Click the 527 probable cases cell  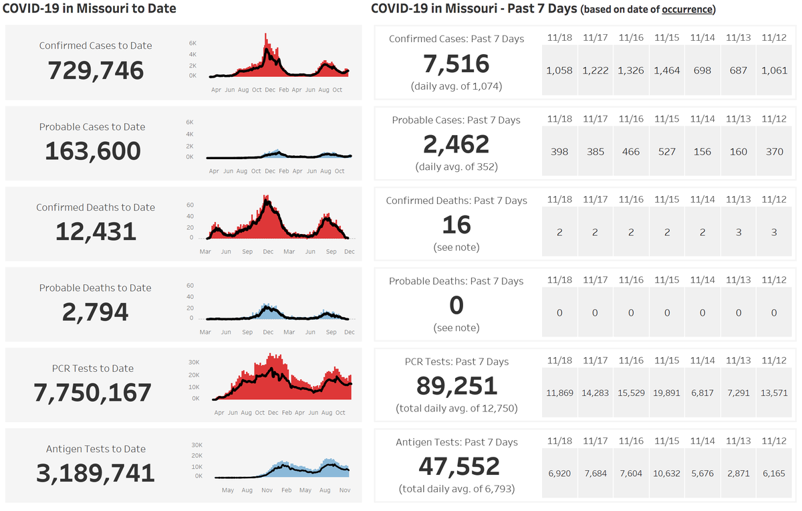[x=666, y=152]
